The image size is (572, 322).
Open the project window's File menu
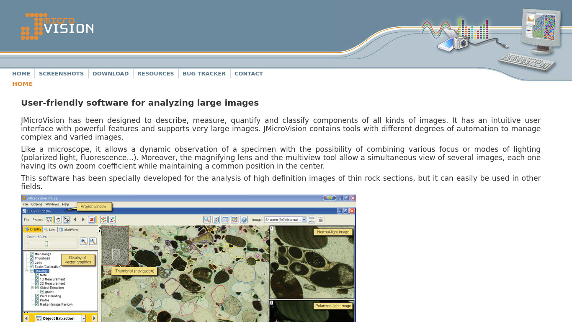[26, 220]
